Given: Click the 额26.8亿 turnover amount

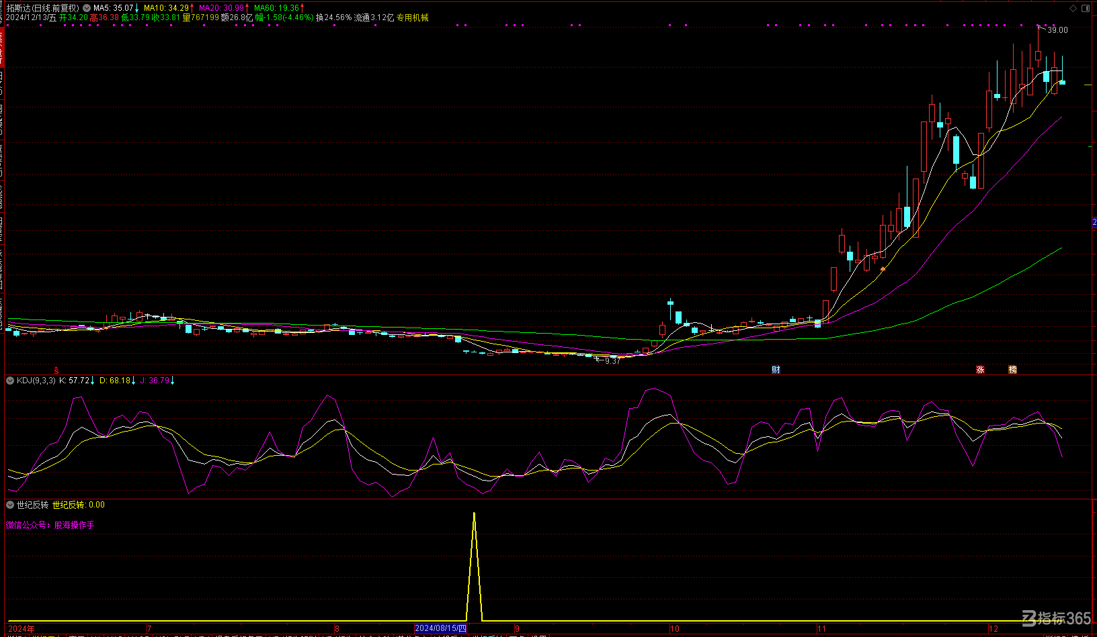Looking at the screenshot, I should [237, 17].
